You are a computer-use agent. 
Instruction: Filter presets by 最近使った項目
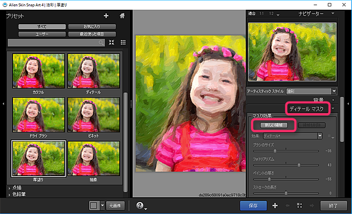92,34
